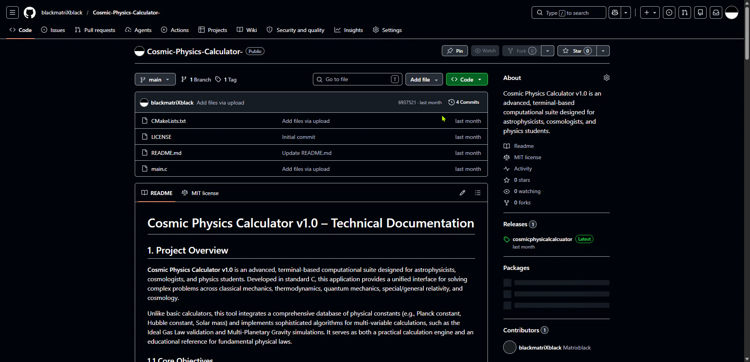View pull requests icon in top header
This screenshot has height=362, width=750.
(685, 12)
